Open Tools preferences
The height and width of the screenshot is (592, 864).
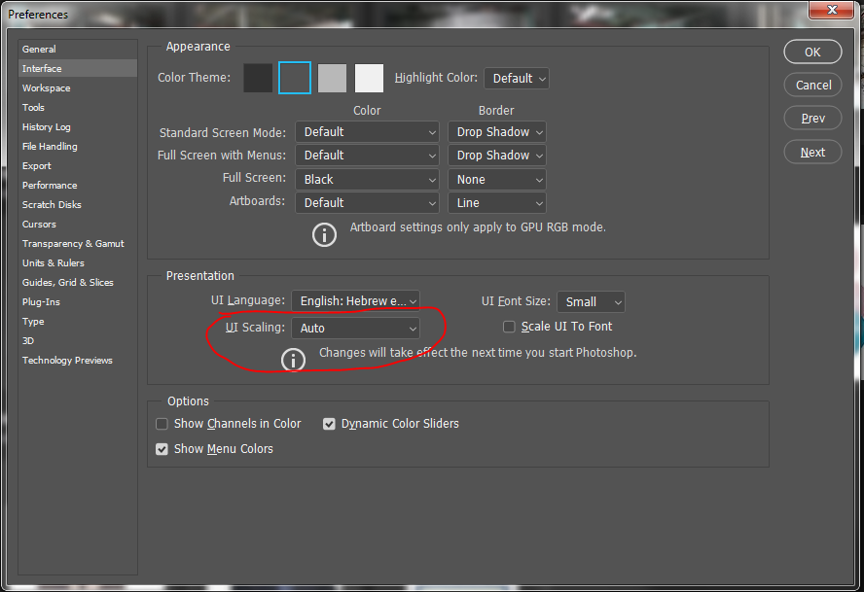pyautogui.click(x=77, y=107)
